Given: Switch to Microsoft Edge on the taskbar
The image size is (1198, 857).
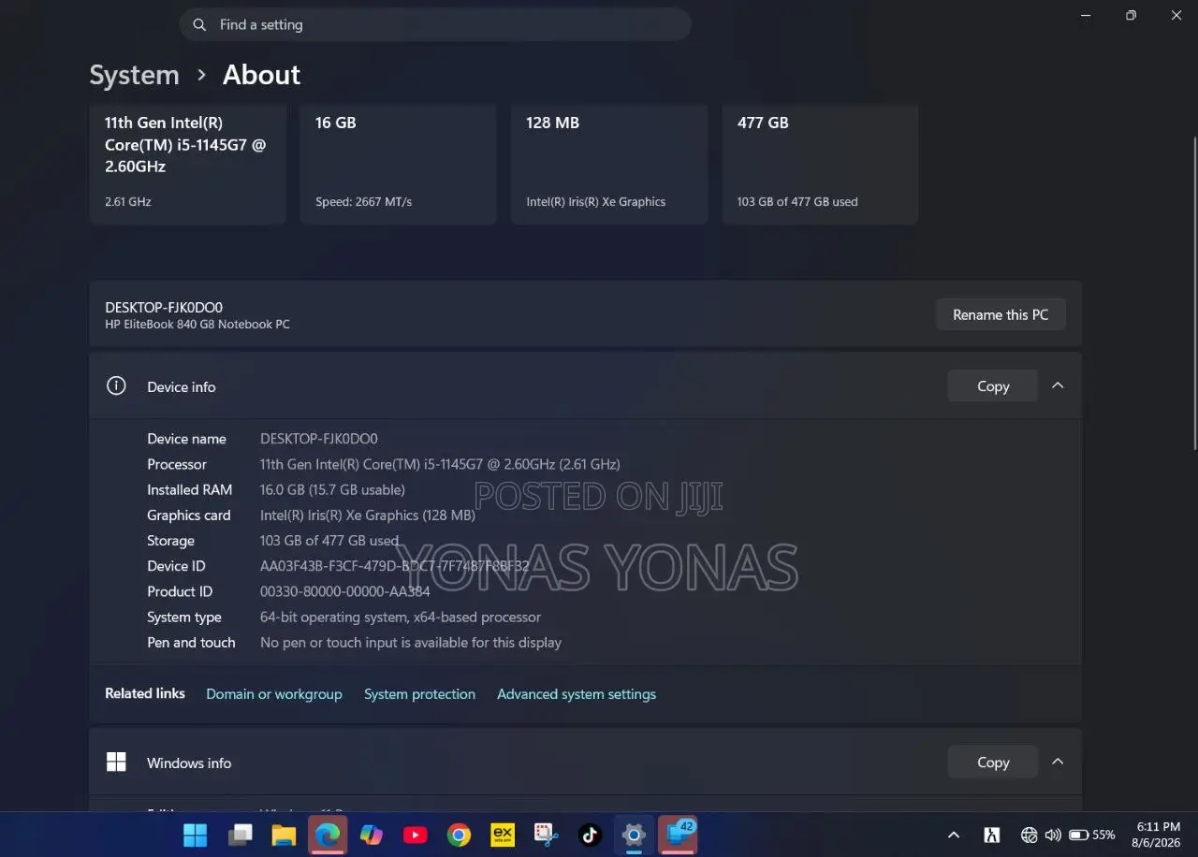Looking at the screenshot, I should click(328, 835).
